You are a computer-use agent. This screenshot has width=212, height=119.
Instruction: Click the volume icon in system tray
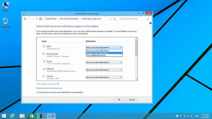[x=192, y=116]
